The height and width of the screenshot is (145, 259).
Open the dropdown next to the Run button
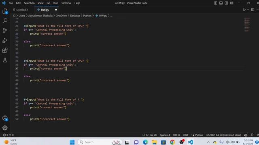tap(248, 10)
